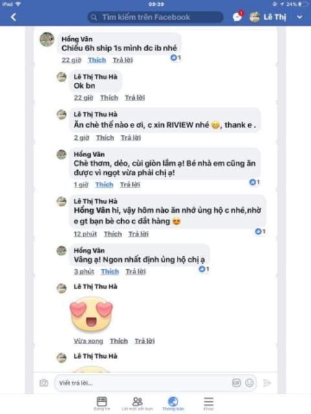
Task: Reply to the 'Ok bn' comment
Action: click(x=135, y=98)
